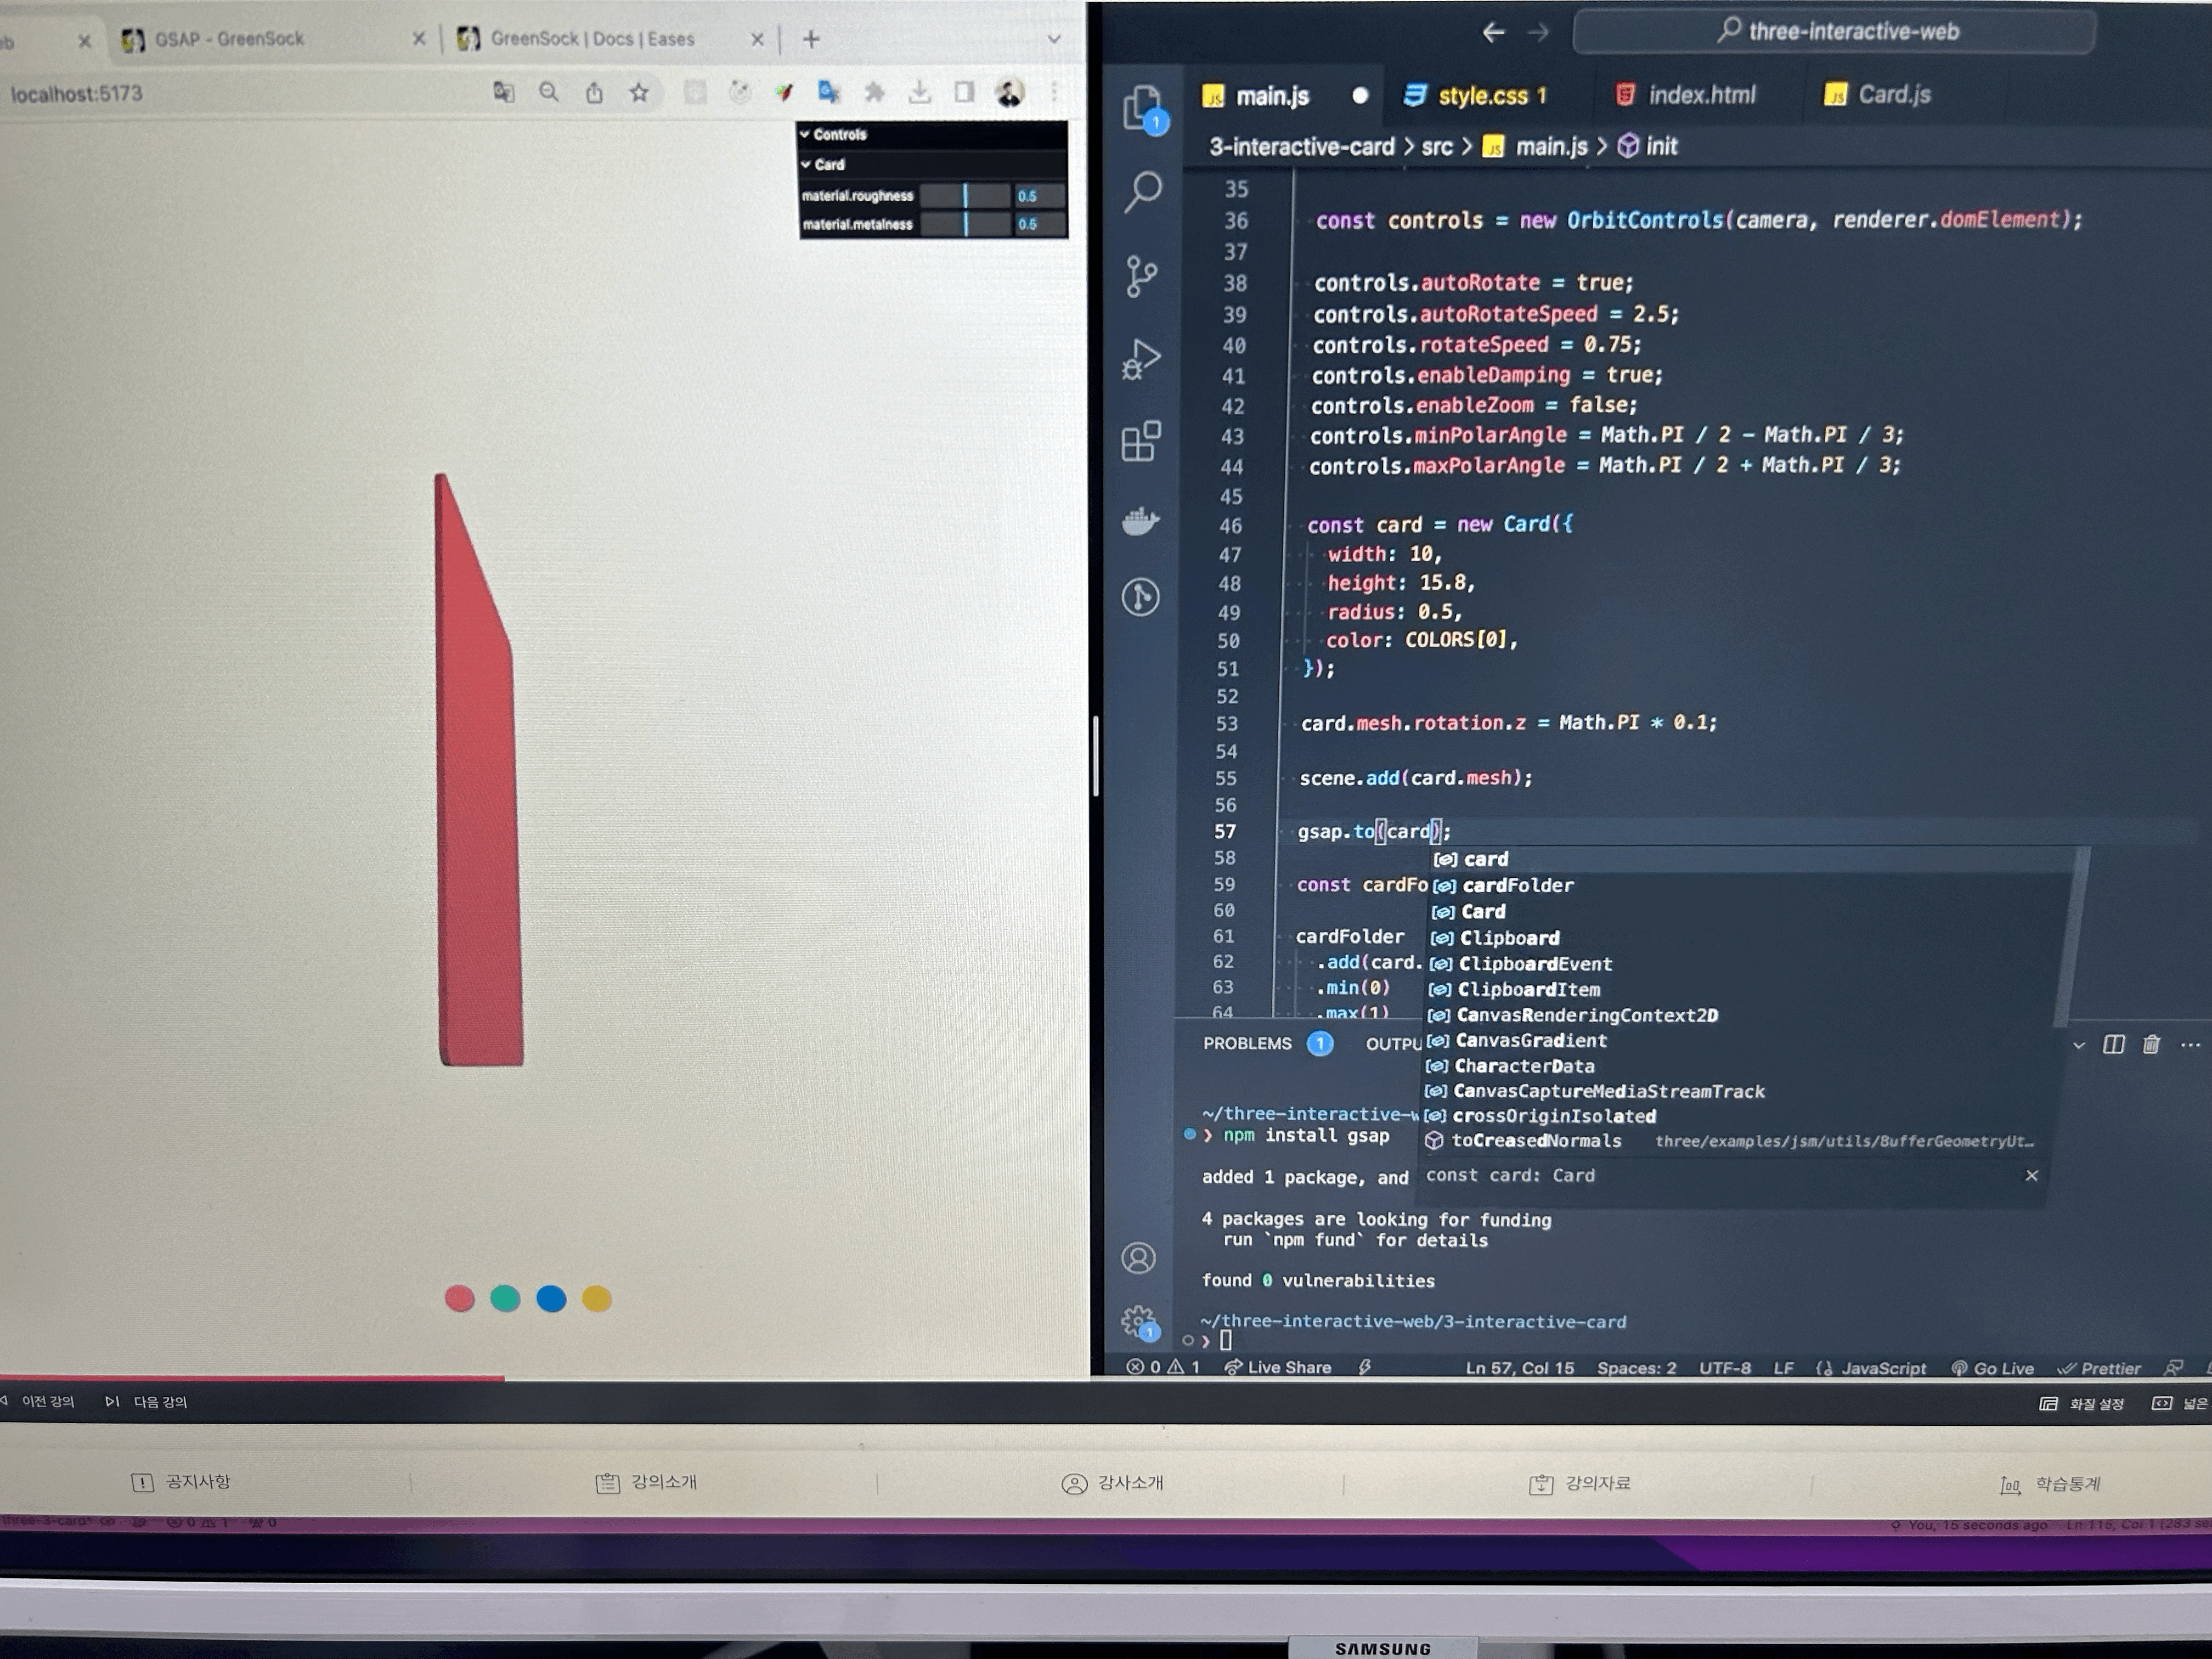Click the errors and warnings status item
The image size is (2212, 1659).
tap(1162, 1367)
